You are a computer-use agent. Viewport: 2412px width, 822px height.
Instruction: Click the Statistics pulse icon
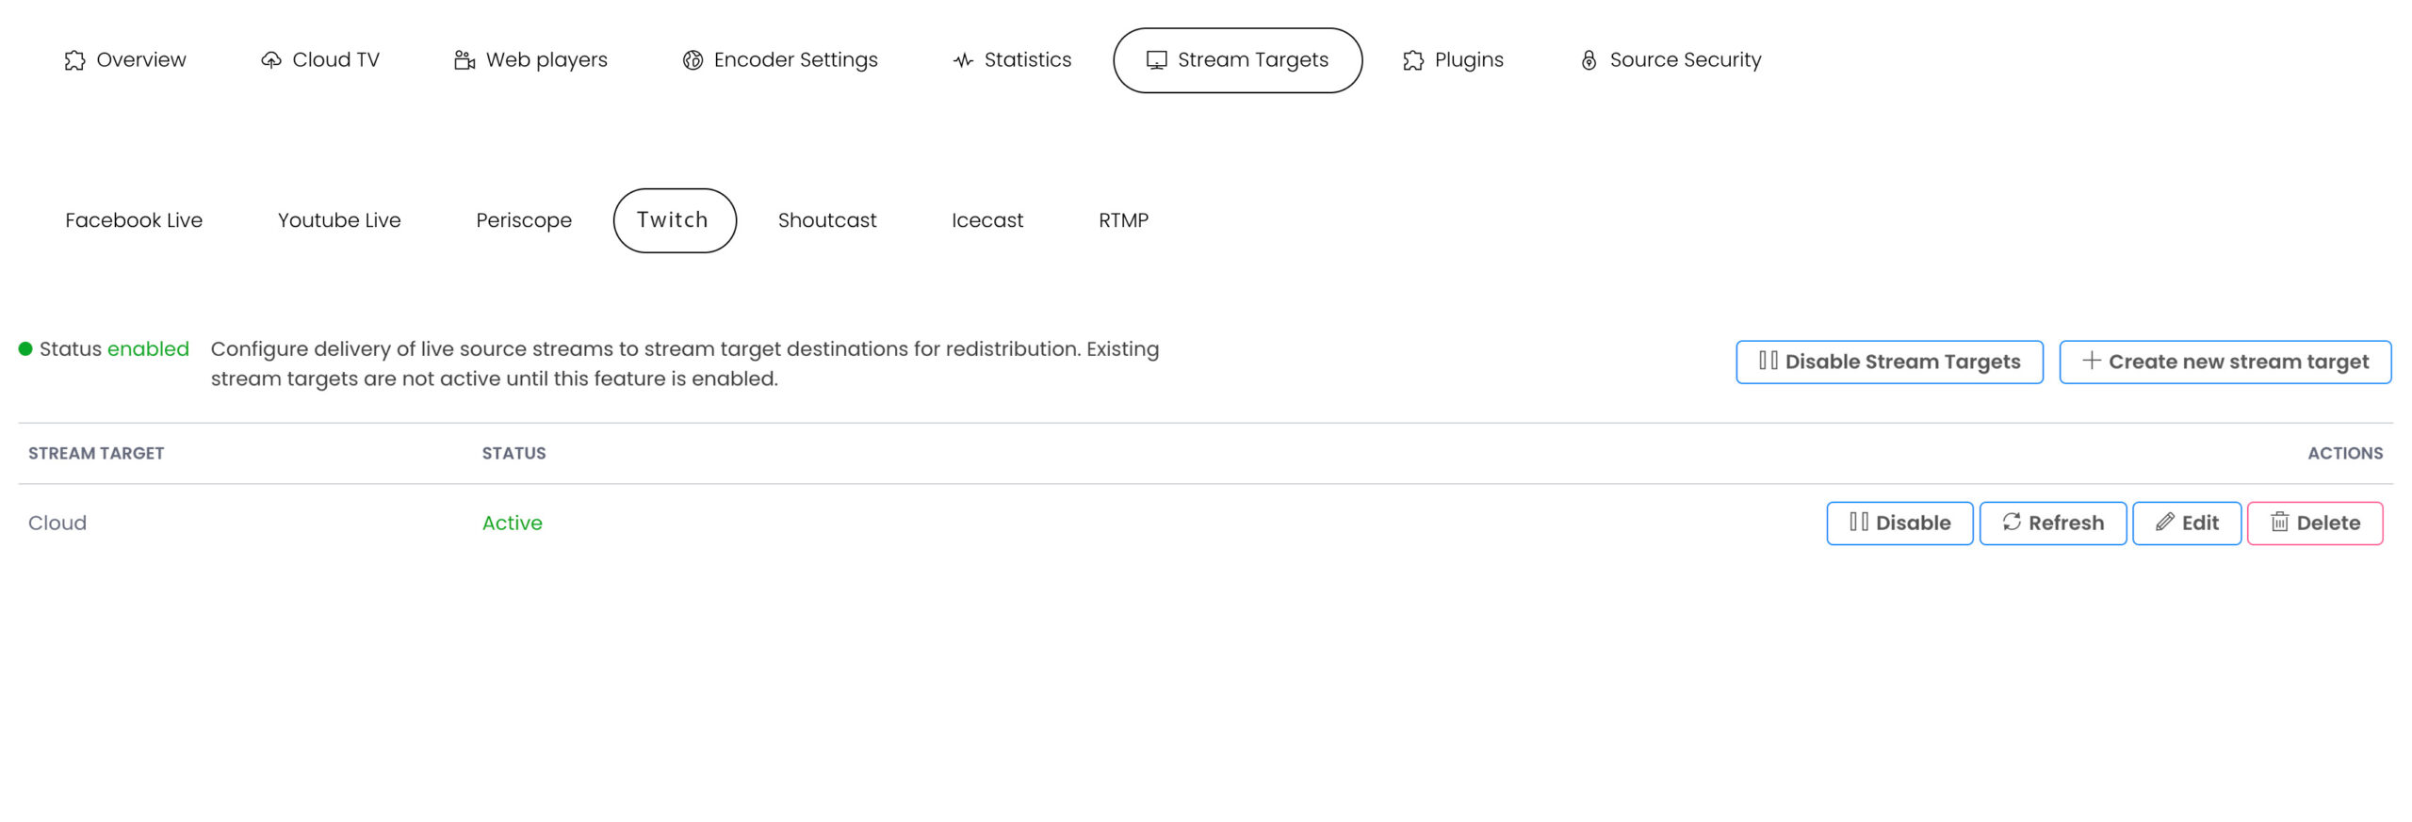click(963, 61)
